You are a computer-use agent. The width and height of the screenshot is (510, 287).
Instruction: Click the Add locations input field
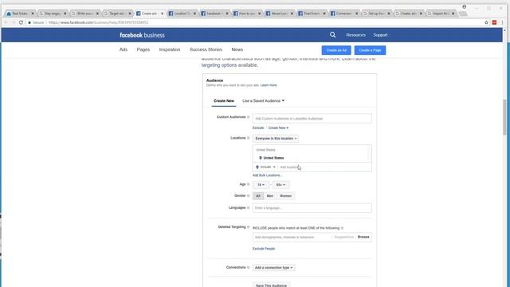(x=324, y=167)
